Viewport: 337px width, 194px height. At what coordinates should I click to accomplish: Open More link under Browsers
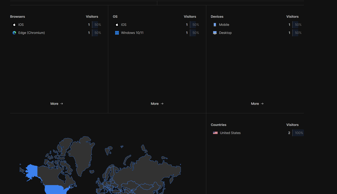tap(57, 104)
